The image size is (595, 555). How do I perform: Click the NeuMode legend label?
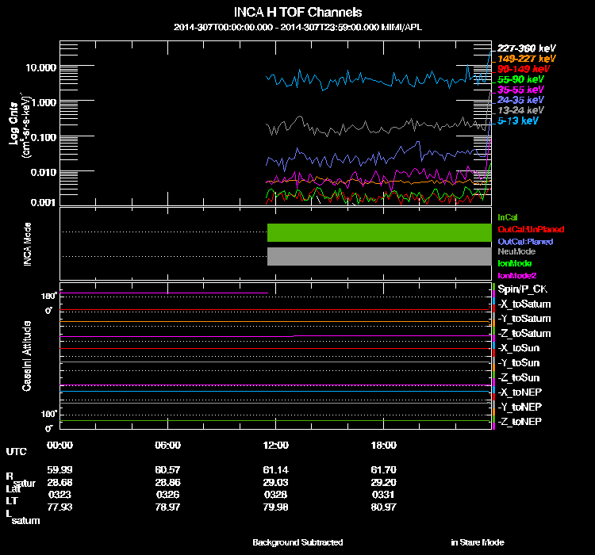pos(514,251)
